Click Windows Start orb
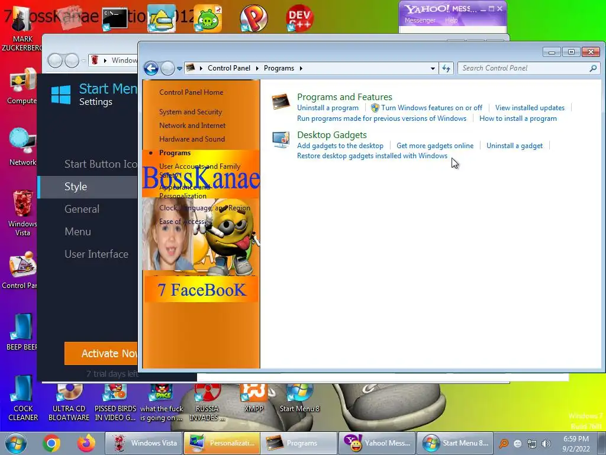 coord(15,443)
